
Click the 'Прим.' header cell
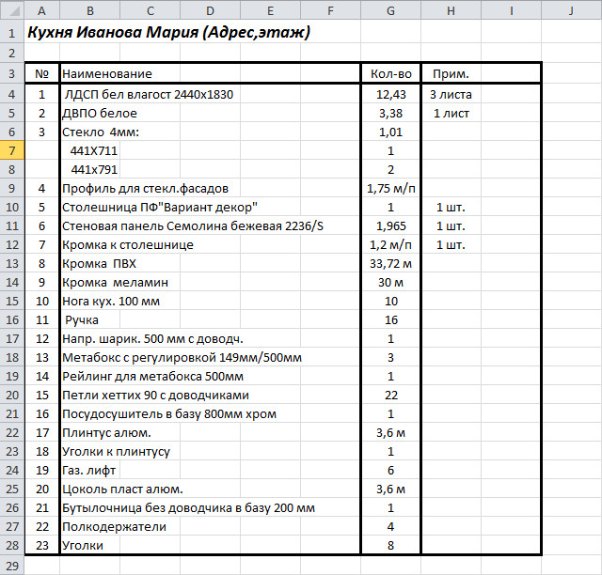[451, 73]
